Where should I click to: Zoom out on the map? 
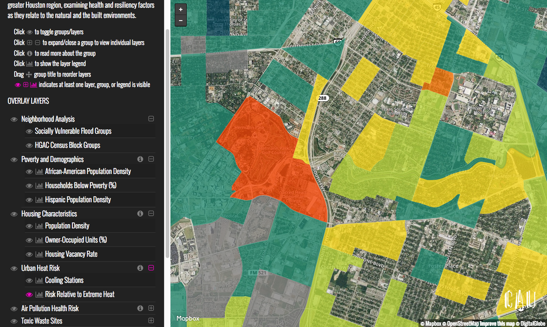pos(181,21)
